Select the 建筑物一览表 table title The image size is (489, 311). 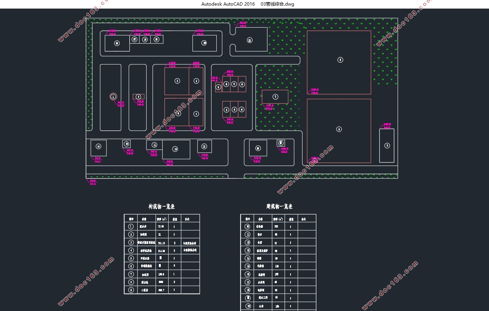point(279,206)
